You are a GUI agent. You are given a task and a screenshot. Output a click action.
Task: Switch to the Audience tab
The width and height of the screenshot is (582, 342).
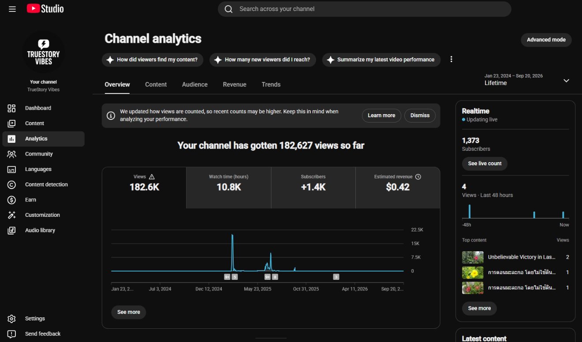pyautogui.click(x=195, y=85)
